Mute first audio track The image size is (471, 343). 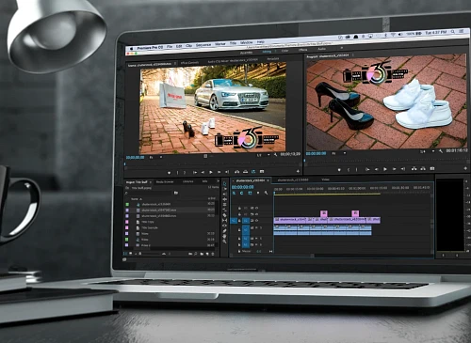(256, 227)
